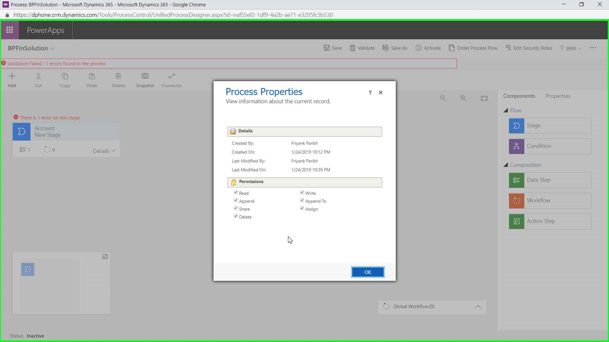Open the PowerApps app launcher waffle icon
Image resolution: width=609 pixels, height=342 pixels.
10,30
